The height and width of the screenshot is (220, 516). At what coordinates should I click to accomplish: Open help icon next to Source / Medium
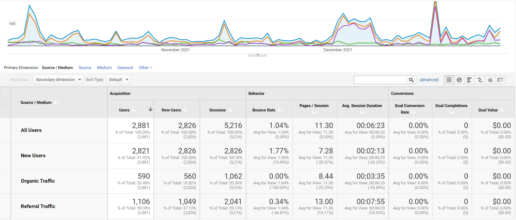pos(56,102)
